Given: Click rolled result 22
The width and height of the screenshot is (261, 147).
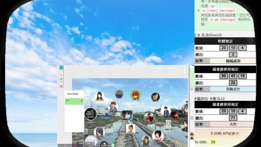Looking at the screenshot, I should [x=233, y=82].
